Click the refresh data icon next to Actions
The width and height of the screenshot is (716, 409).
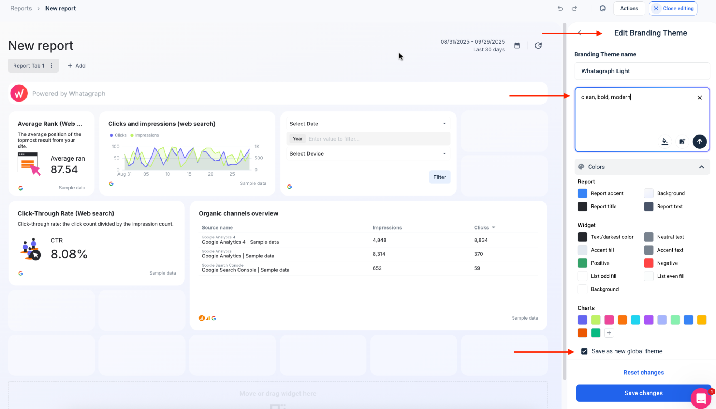tap(602, 8)
